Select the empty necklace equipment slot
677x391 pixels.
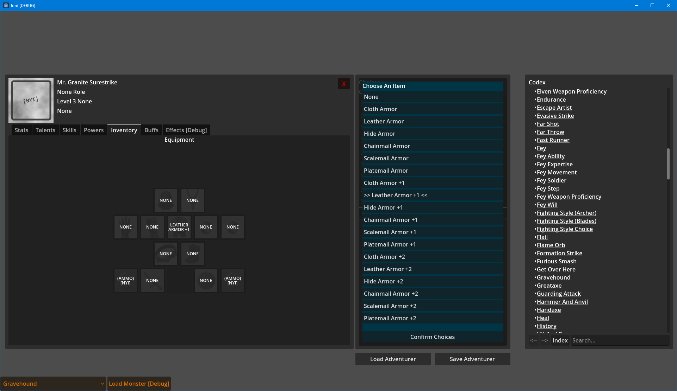pyautogui.click(x=192, y=200)
